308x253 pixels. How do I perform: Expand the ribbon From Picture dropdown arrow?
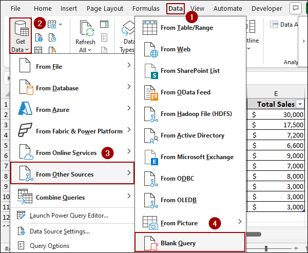pyautogui.click(x=61, y=24)
